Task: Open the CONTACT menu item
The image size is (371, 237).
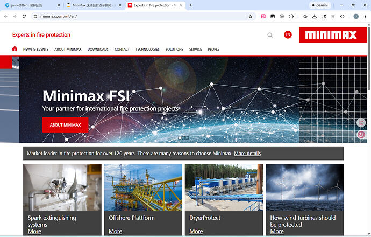Action: 122,50
